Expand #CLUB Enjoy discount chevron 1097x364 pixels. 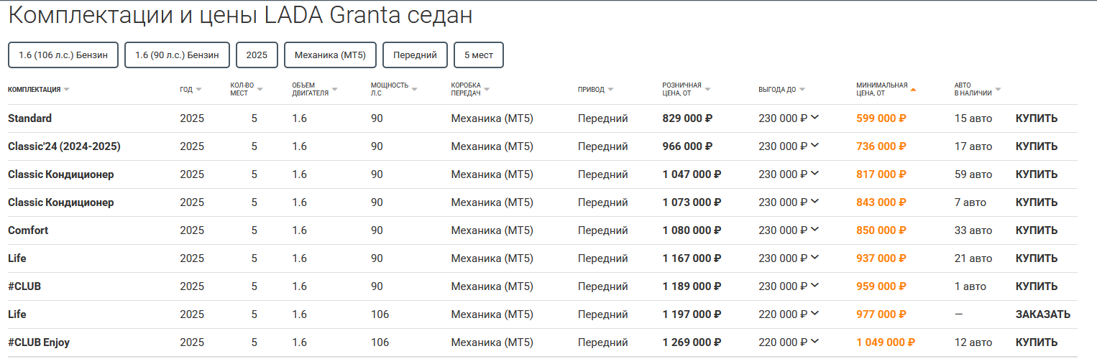click(814, 341)
